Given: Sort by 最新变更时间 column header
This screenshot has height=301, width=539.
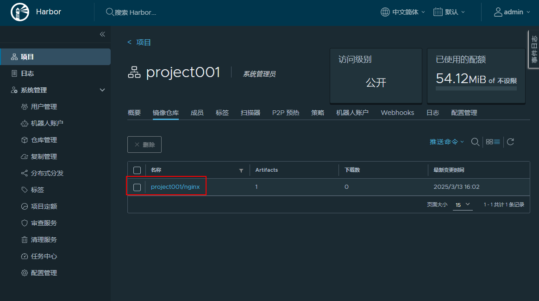Looking at the screenshot, I should pos(449,170).
